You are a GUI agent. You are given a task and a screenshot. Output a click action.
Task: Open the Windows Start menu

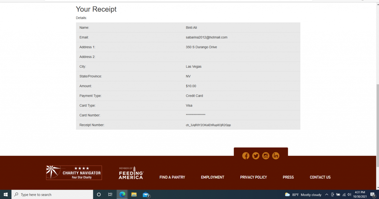tap(6, 195)
